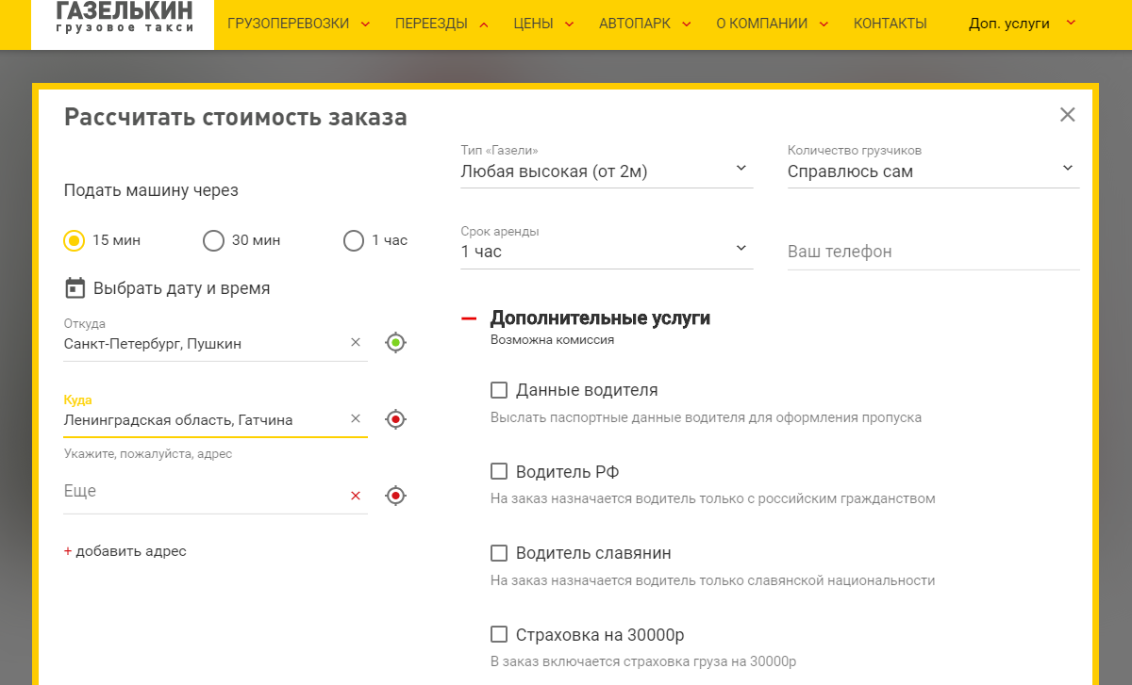The width and height of the screenshot is (1132, 685).
Task: Open the Тип «Газели» dropdown
Action: [x=606, y=171]
